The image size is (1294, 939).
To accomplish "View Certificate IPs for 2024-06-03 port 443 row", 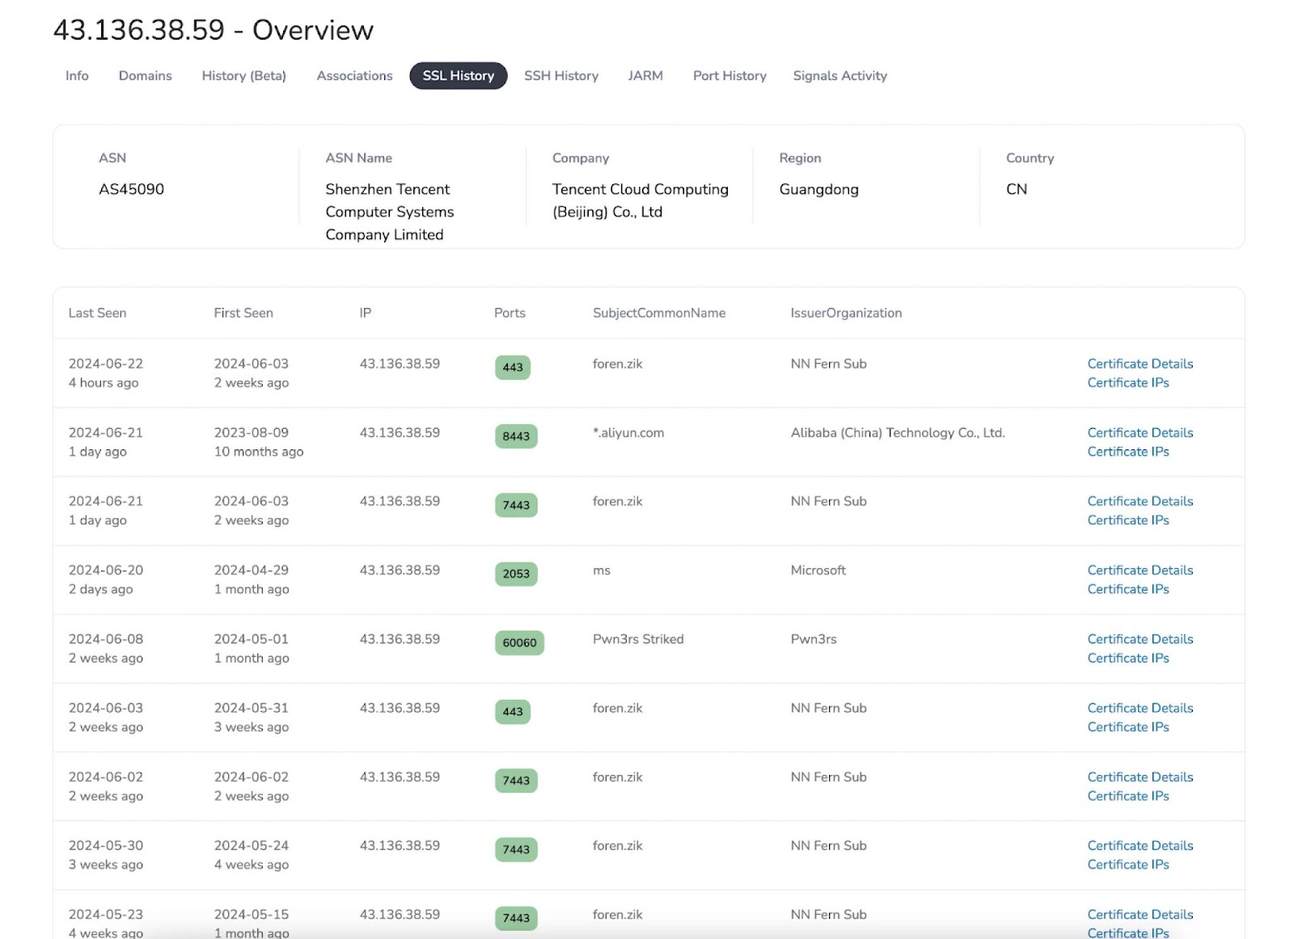I will tap(1128, 727).
